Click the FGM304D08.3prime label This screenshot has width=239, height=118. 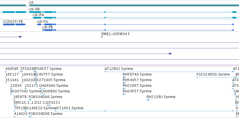(x=45, y=97)
